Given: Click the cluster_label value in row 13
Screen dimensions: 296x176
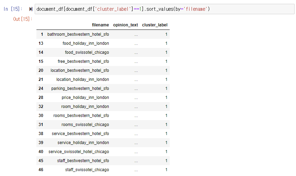Looking at the screenshot, I should pos(166,43).
